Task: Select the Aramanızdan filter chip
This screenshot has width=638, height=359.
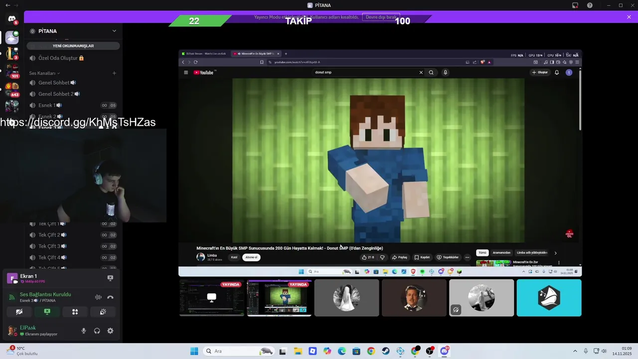Action: pos(501,253)
